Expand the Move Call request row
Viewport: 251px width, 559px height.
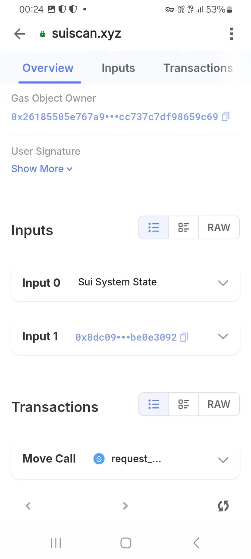pyautogui.click(x=223, y=460)
